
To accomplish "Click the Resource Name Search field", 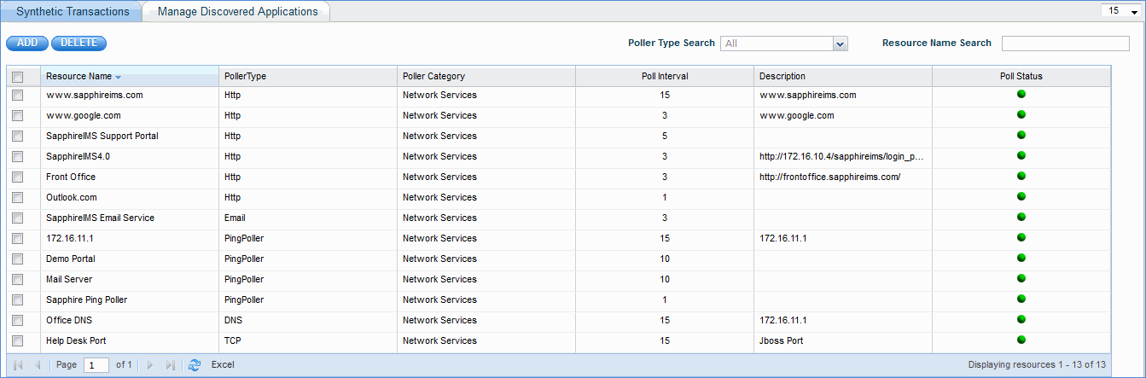I will coord(1065,44).
